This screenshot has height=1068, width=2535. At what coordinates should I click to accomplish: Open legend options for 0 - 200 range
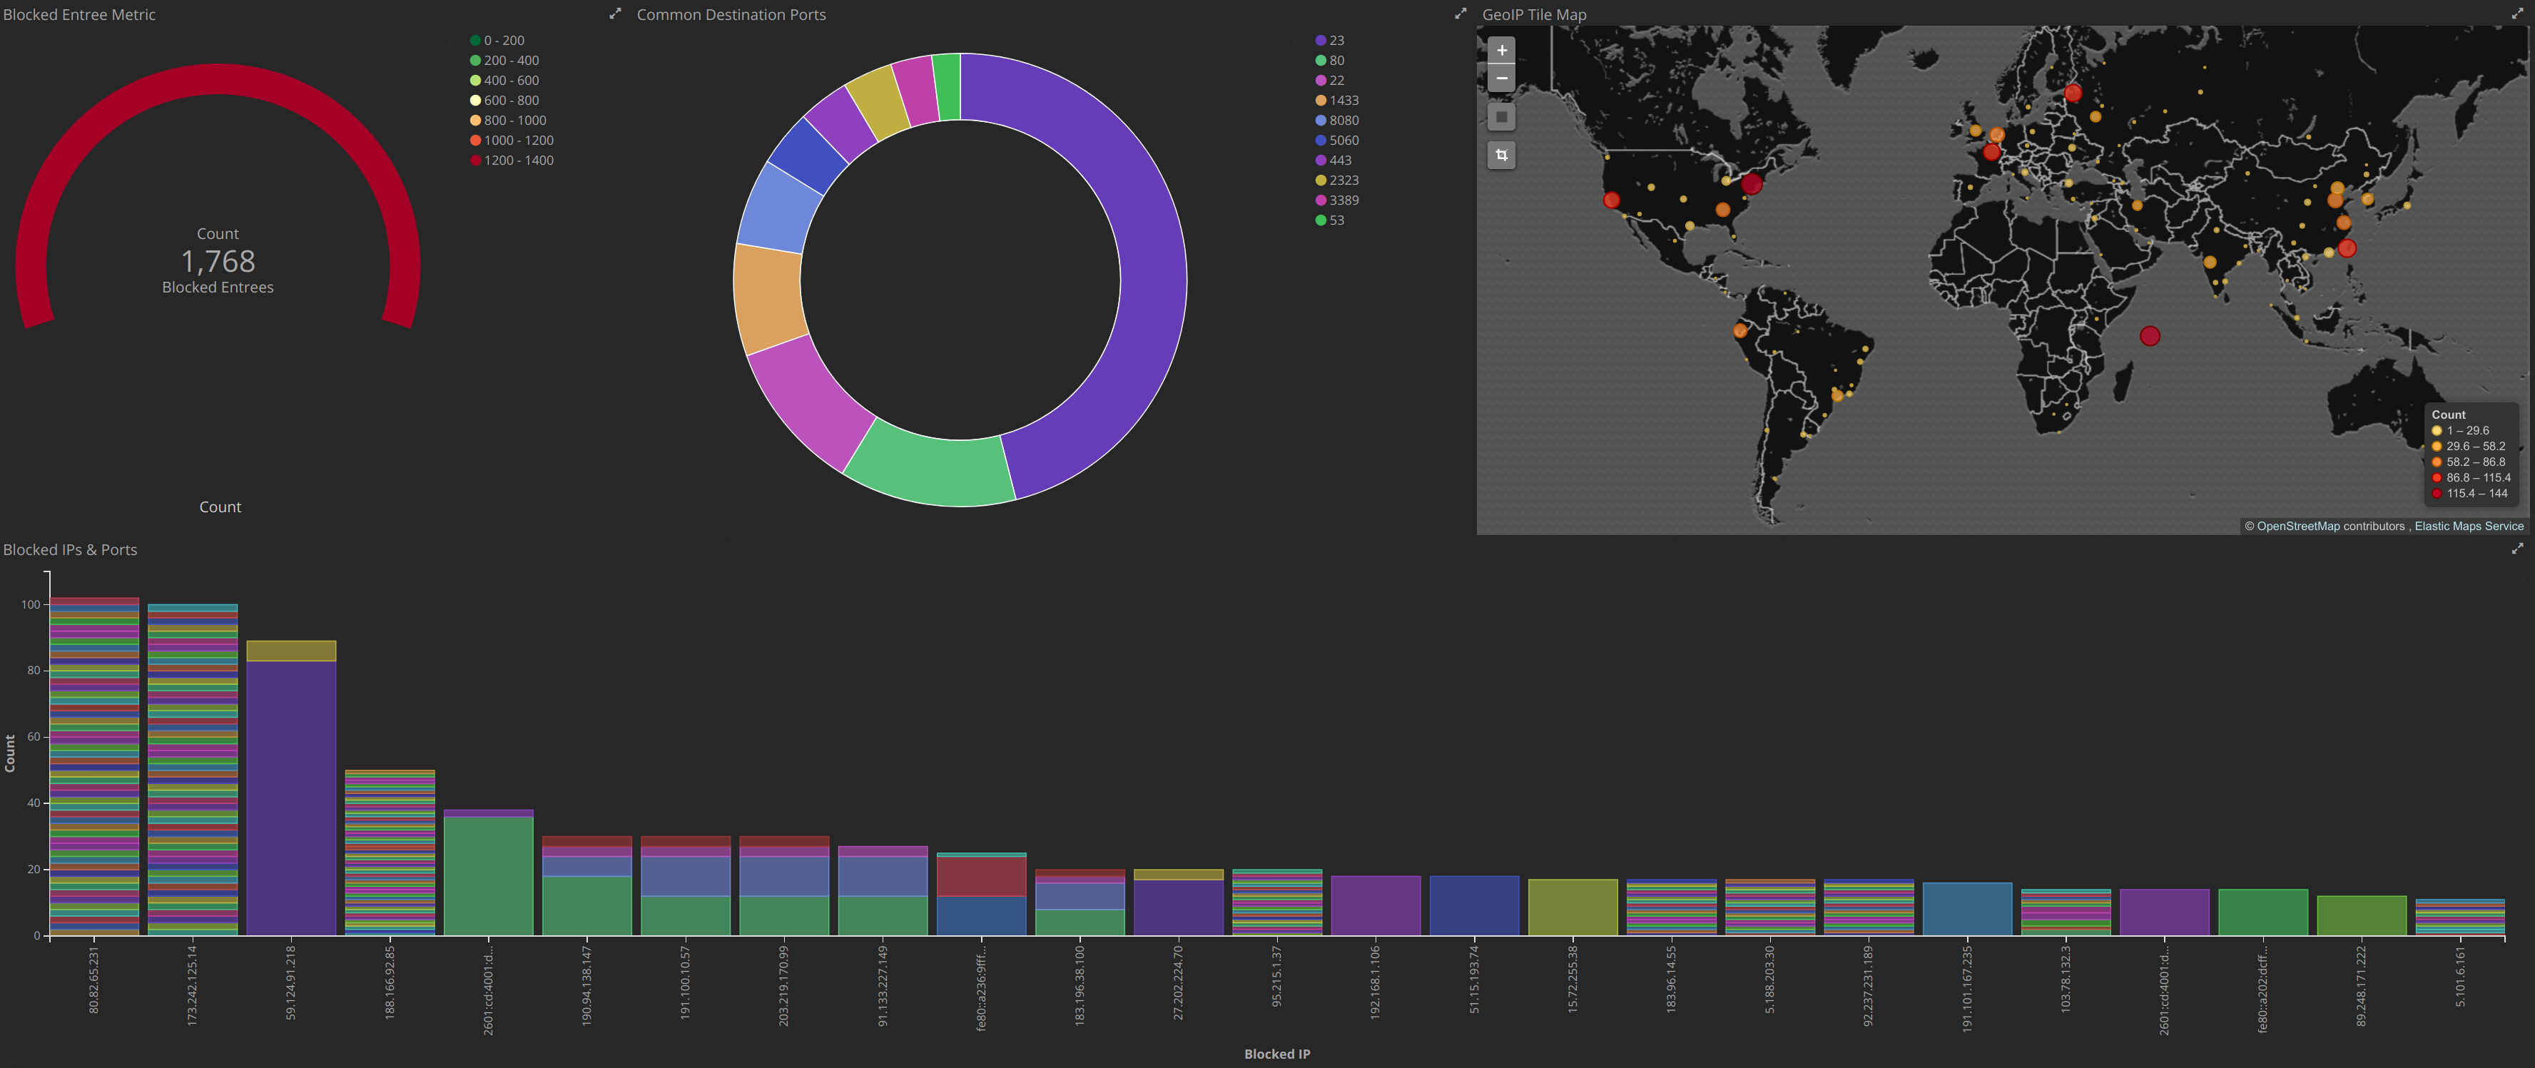504,41
